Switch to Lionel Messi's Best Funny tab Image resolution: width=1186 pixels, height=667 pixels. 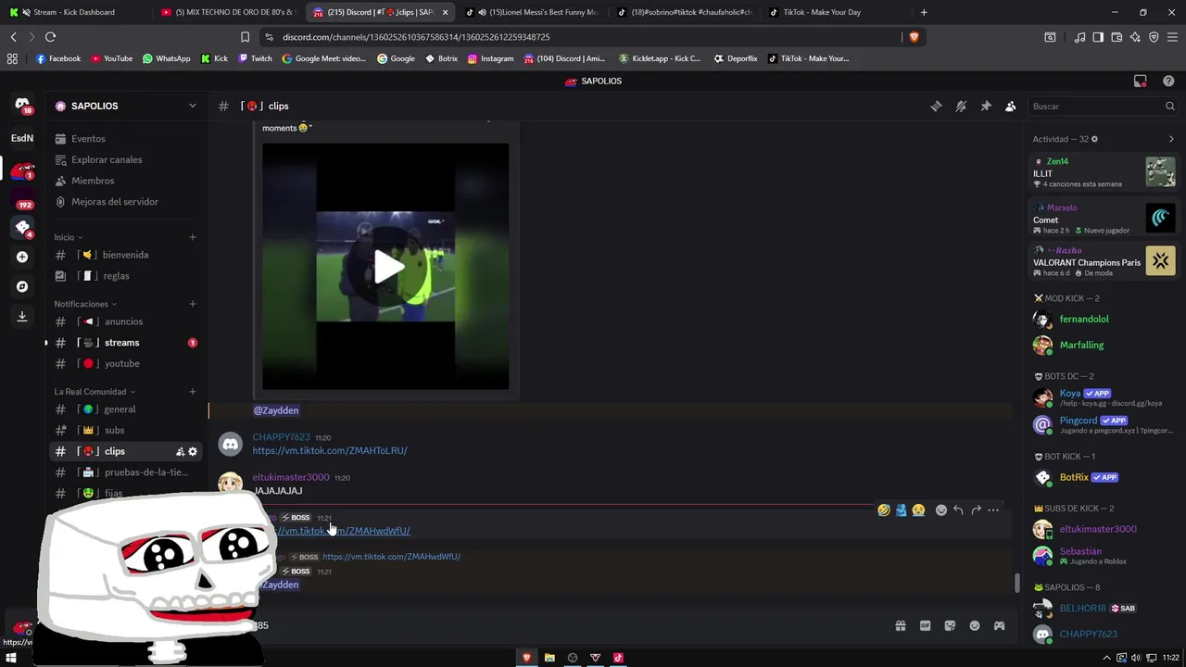[533, 12]
